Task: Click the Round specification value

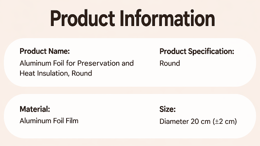Action: (x=170, y=63)
